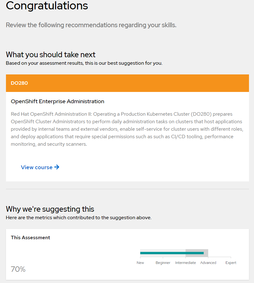254x283 pixels.
Task: Click the This Assessment card title
Action: pyautogui.click(x=30, y=238)
